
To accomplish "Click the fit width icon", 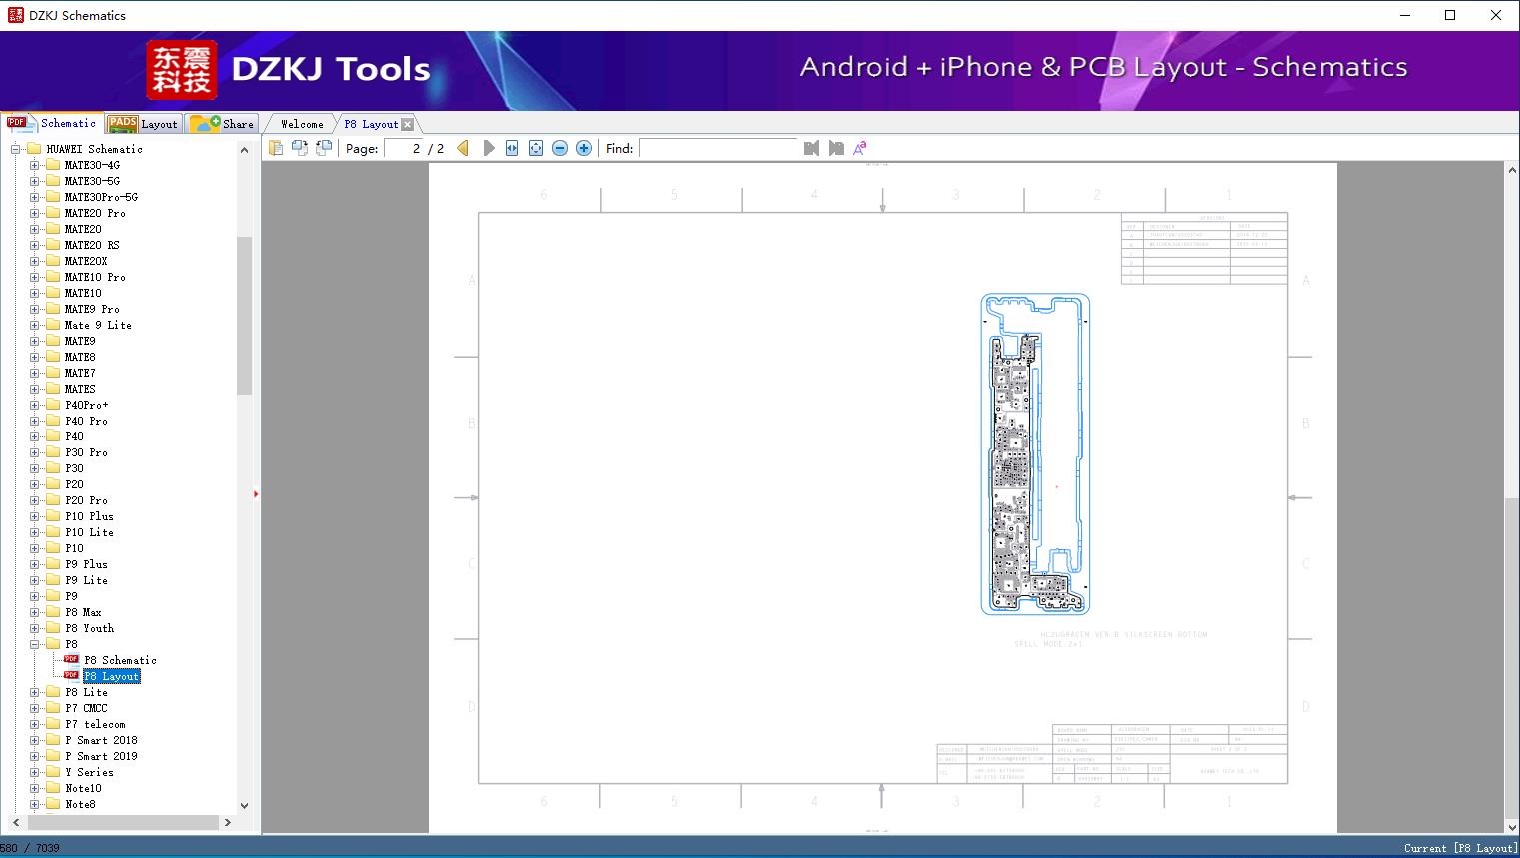I will (x=512, y=148).
